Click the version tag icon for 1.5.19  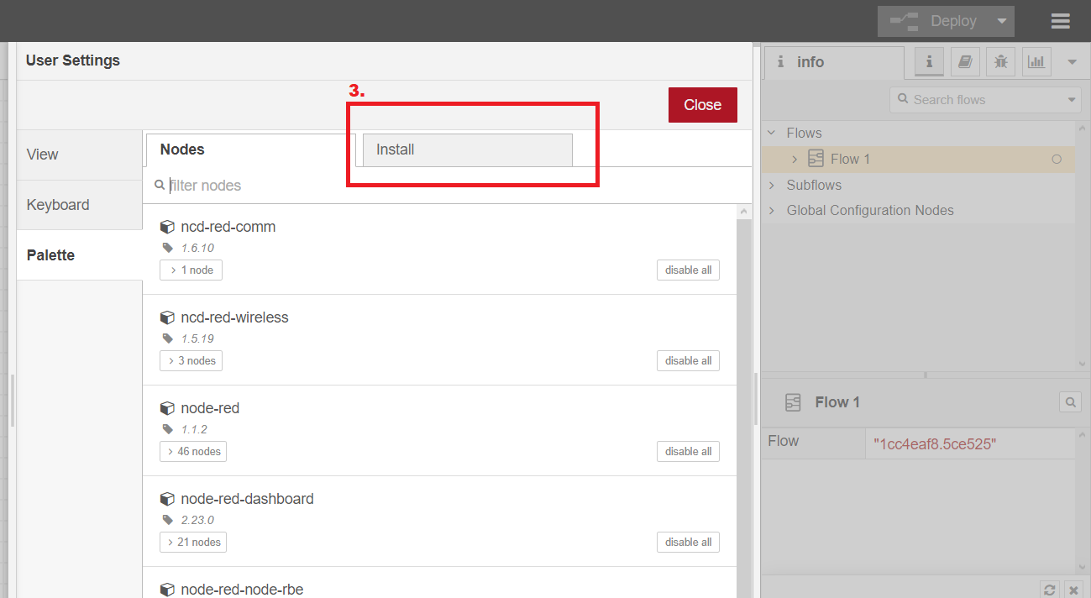pos(168,338)
